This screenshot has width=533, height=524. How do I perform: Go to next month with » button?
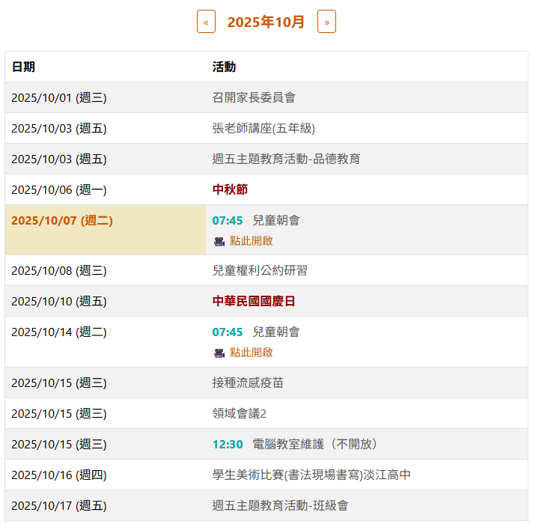click(x=326, y=22)
